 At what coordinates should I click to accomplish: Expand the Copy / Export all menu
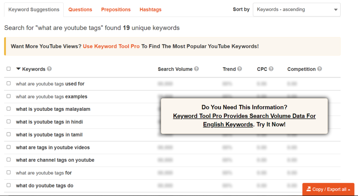(328, 189)
